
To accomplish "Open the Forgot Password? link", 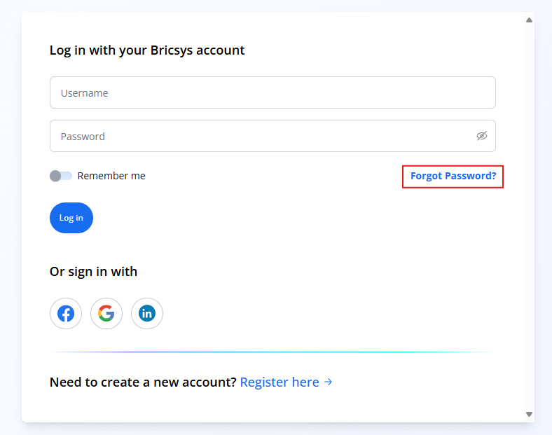I will [x=453, y=176].
